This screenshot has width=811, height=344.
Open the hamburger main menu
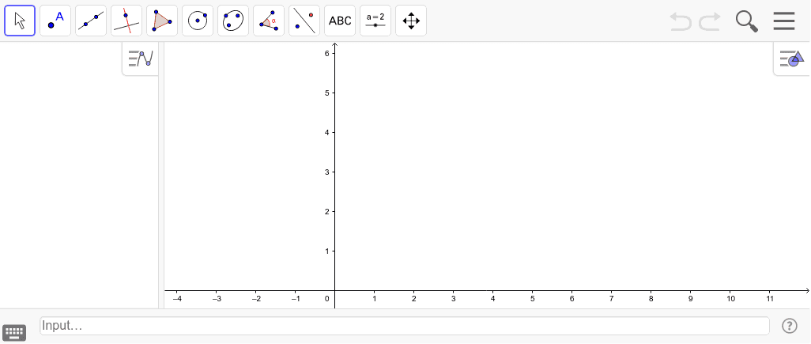click(784, 21)
